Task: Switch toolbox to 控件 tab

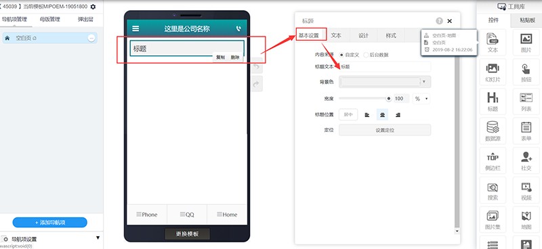Action: tap(493, 20)
